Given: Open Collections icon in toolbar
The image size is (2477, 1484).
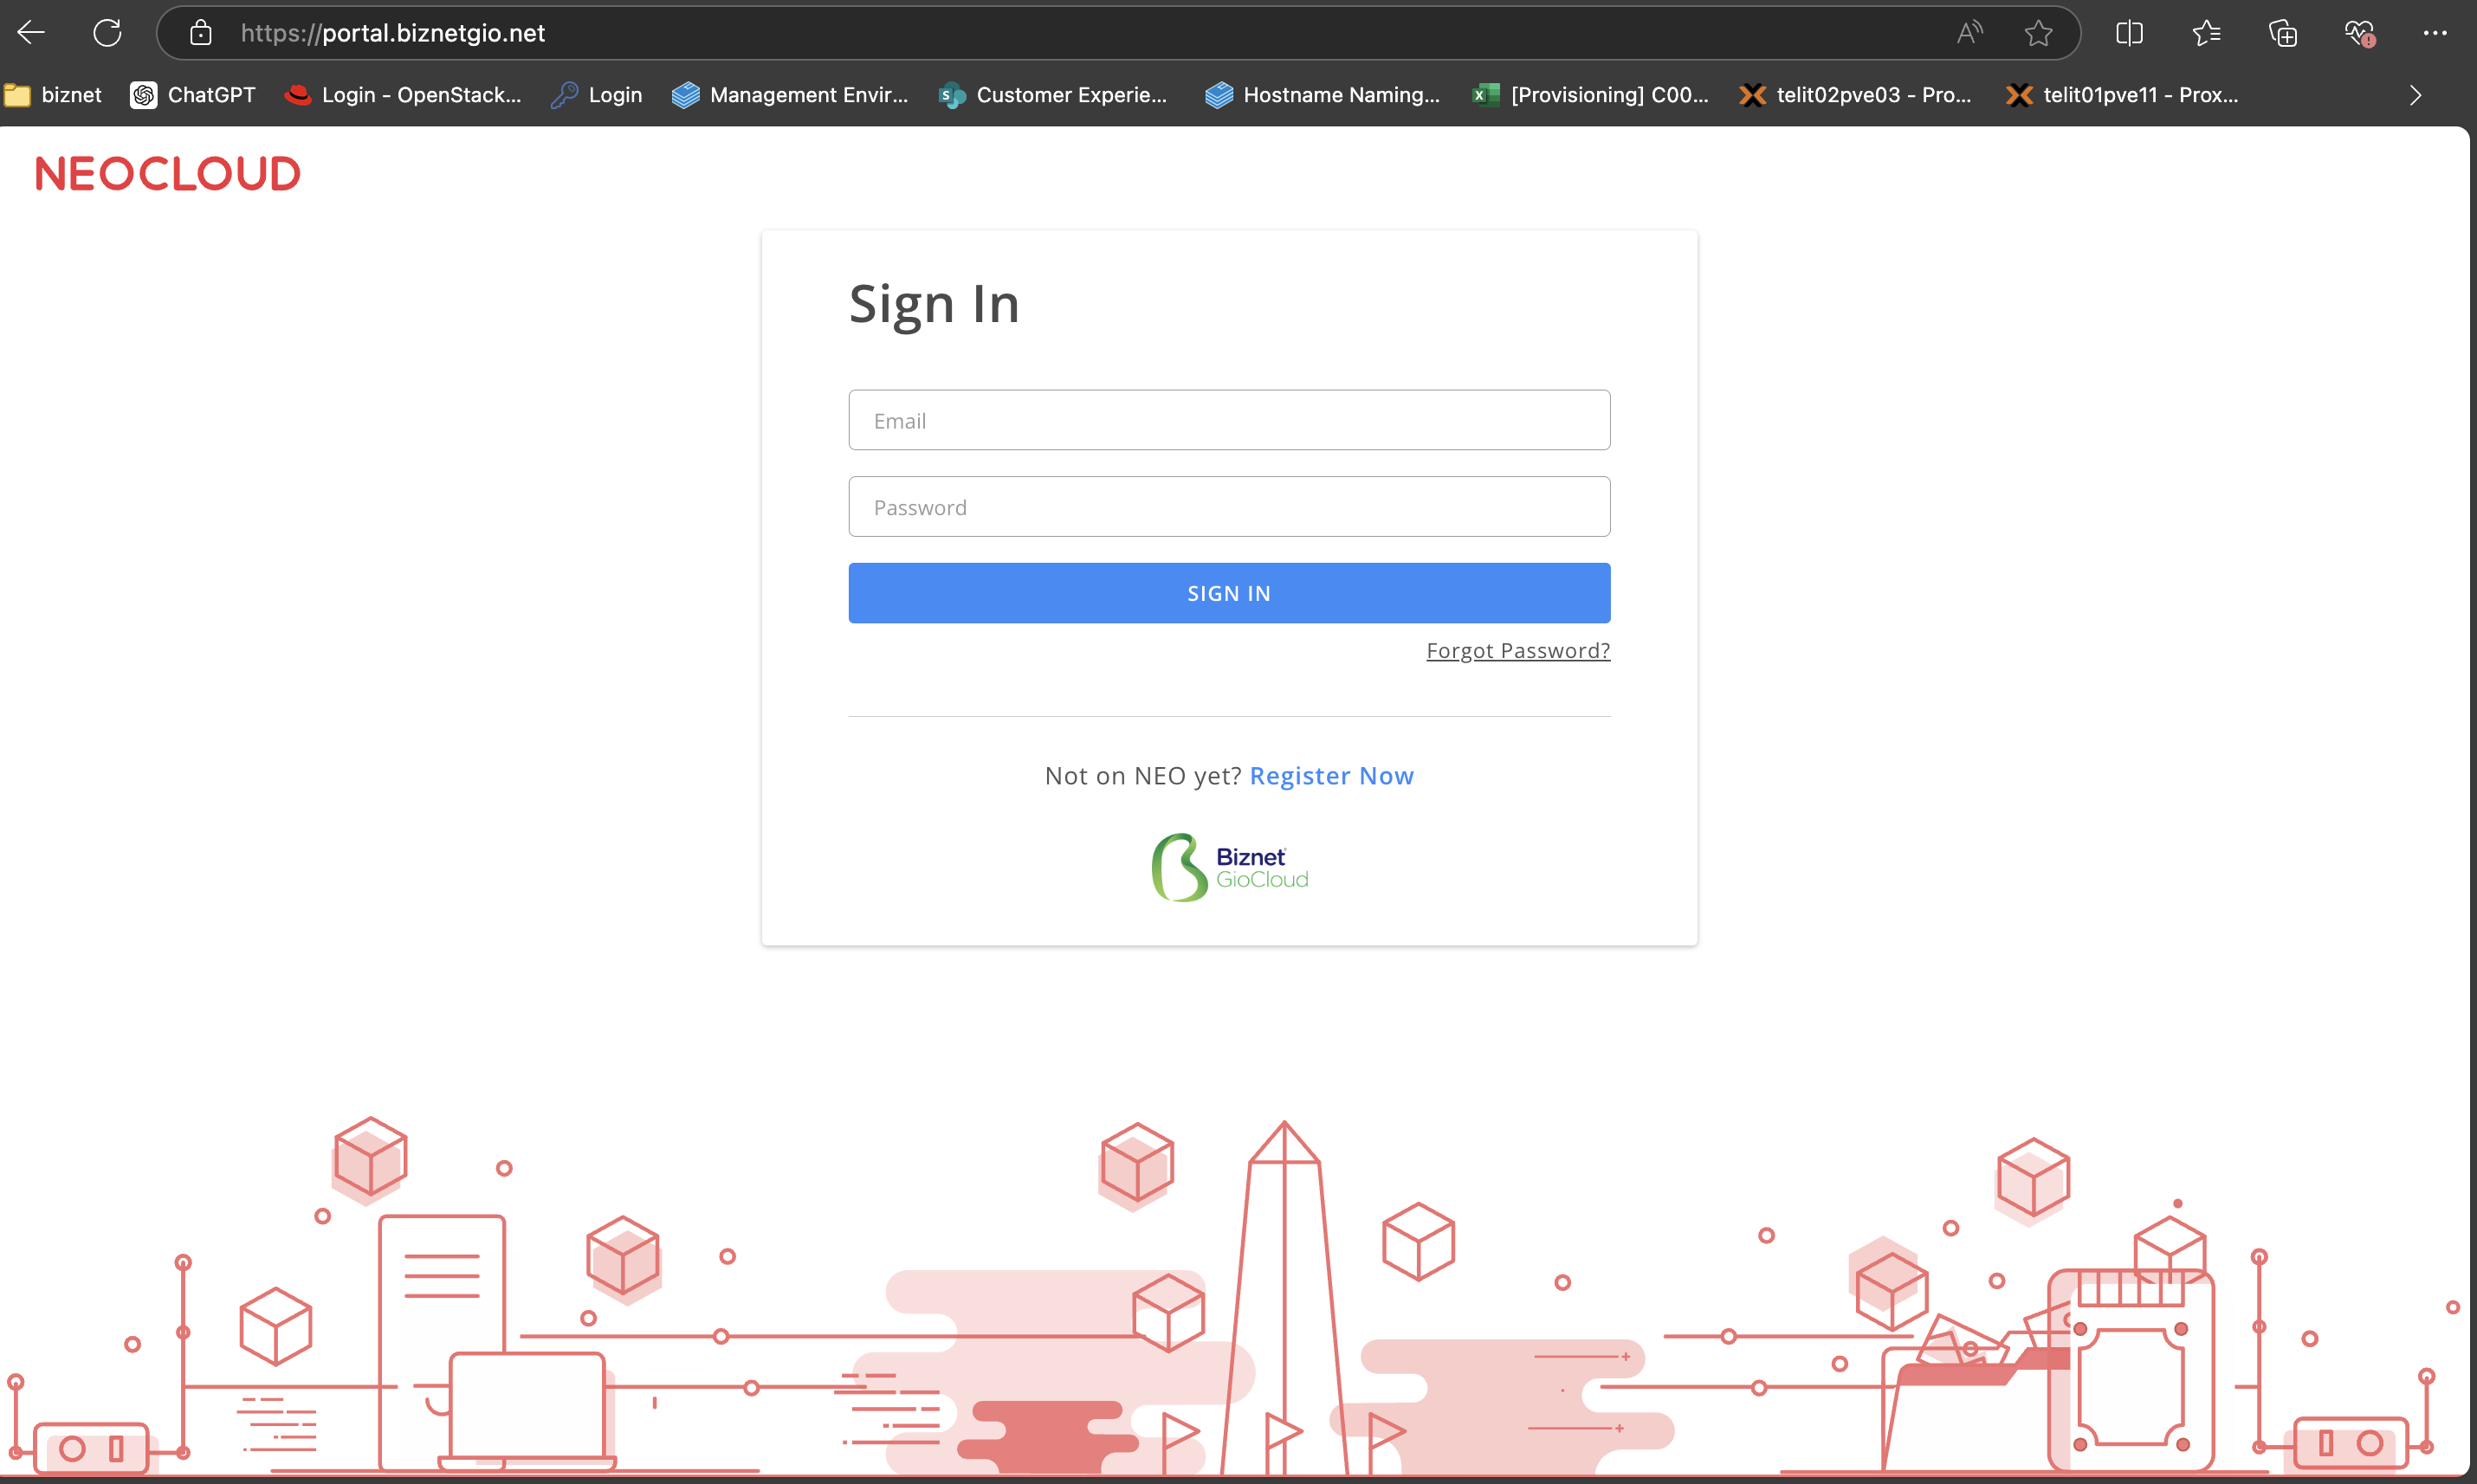Looking at the screenshot, I should point(2282,33).
